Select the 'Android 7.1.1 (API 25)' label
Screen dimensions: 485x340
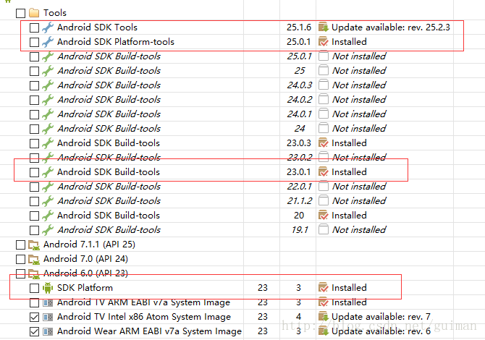89,245
